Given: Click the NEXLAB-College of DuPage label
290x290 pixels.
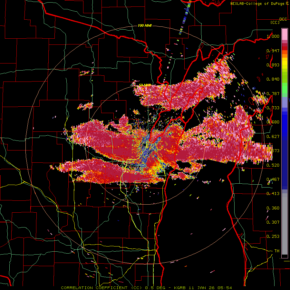Looking at the screenshot, I should (258, 4).
